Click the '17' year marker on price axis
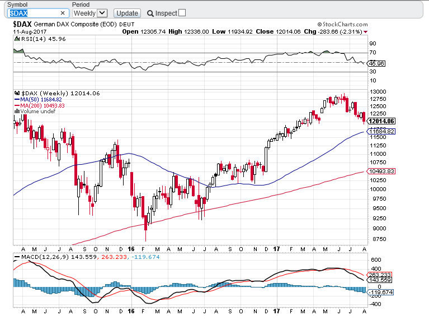Viewport: 429px width, 320px height. 277,249
